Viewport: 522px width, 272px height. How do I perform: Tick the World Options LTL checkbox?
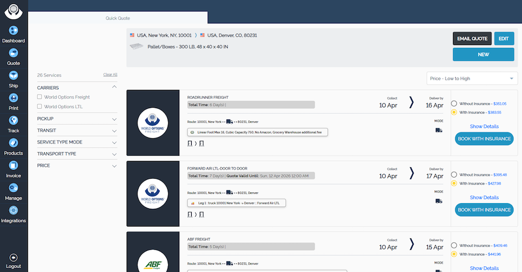(39, 106)
